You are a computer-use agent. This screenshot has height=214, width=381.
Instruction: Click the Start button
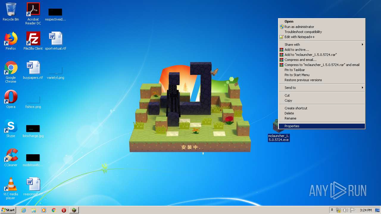[x=8, y=210]
